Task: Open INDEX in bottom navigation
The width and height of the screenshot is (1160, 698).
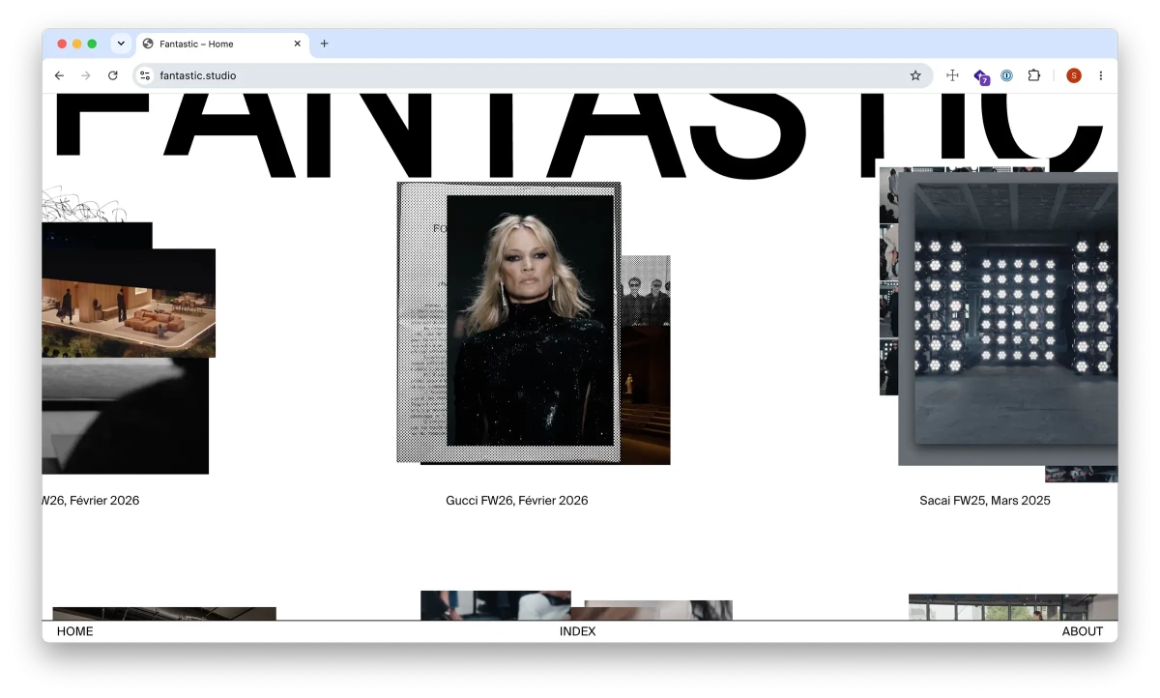Action: tap(578, 631)
